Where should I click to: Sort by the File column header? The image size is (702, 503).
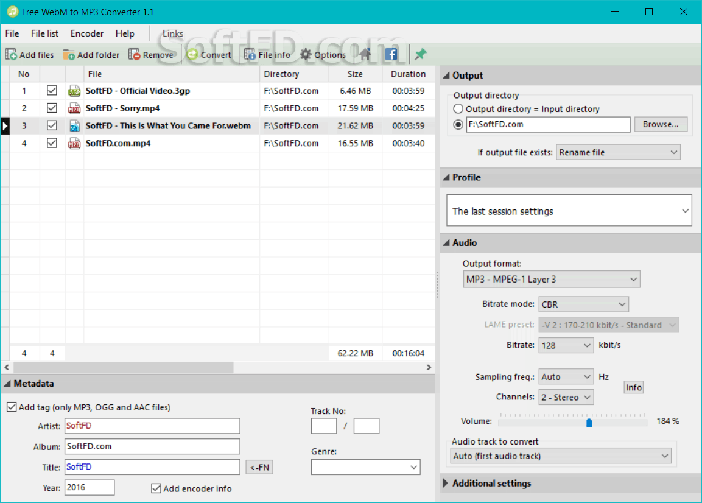point(172,74)
